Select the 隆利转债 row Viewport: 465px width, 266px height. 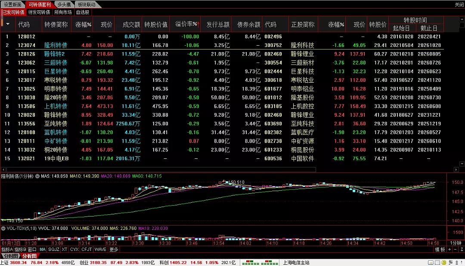click(223, 45)
